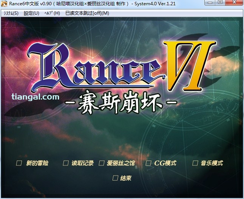Screen dimensions: 244x199
Task: Enter CG模式 gallery
Action: (161, 163)
